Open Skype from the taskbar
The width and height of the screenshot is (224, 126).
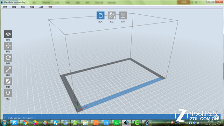55,123
